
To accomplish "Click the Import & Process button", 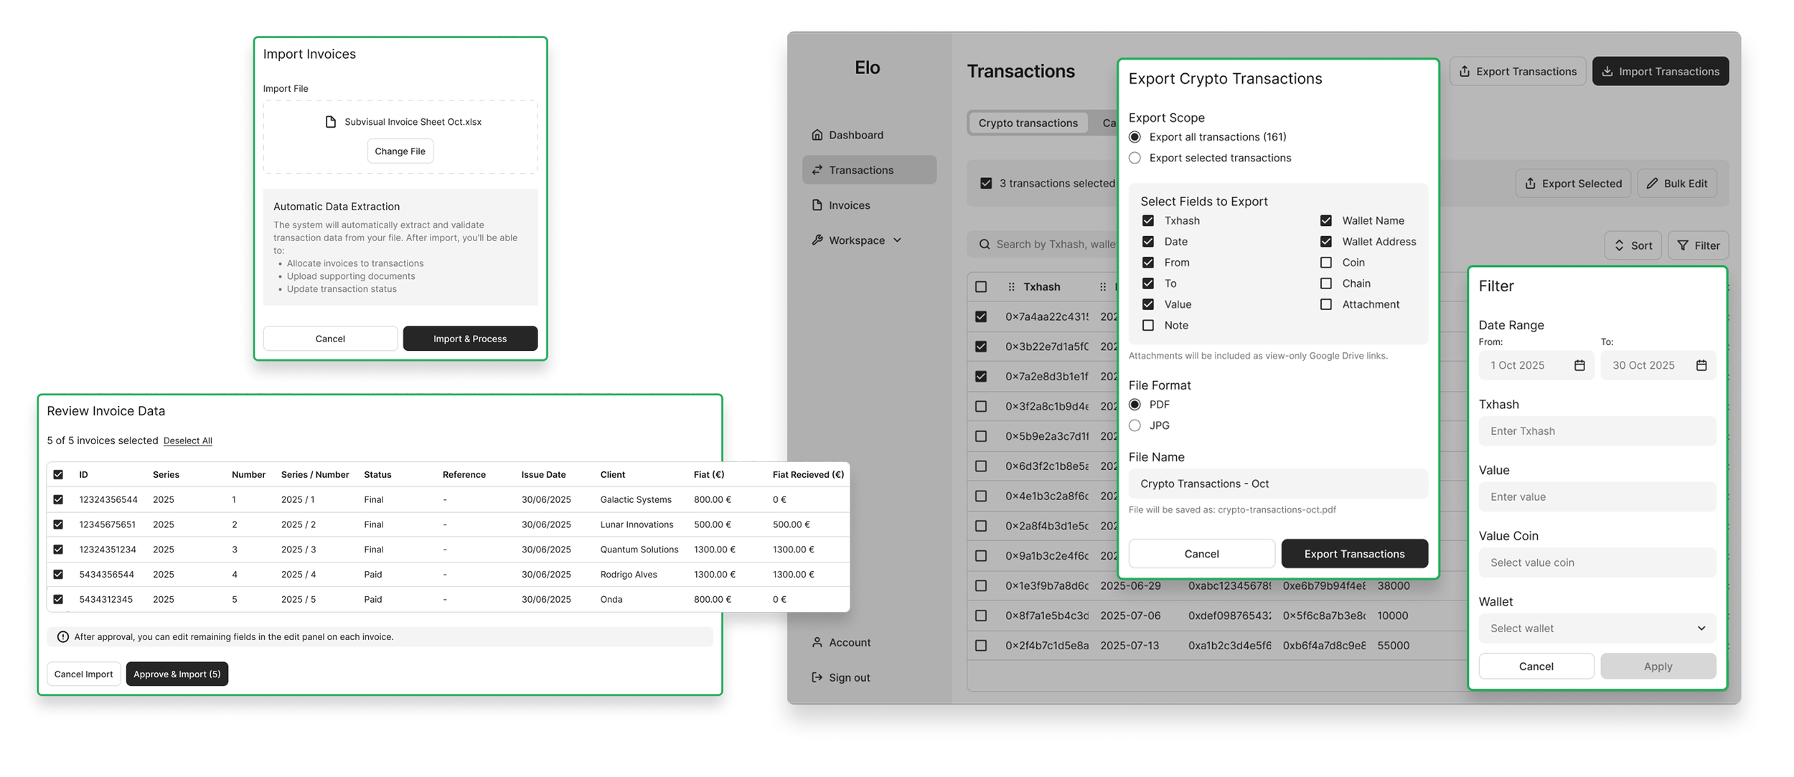I will click(469, 339).
